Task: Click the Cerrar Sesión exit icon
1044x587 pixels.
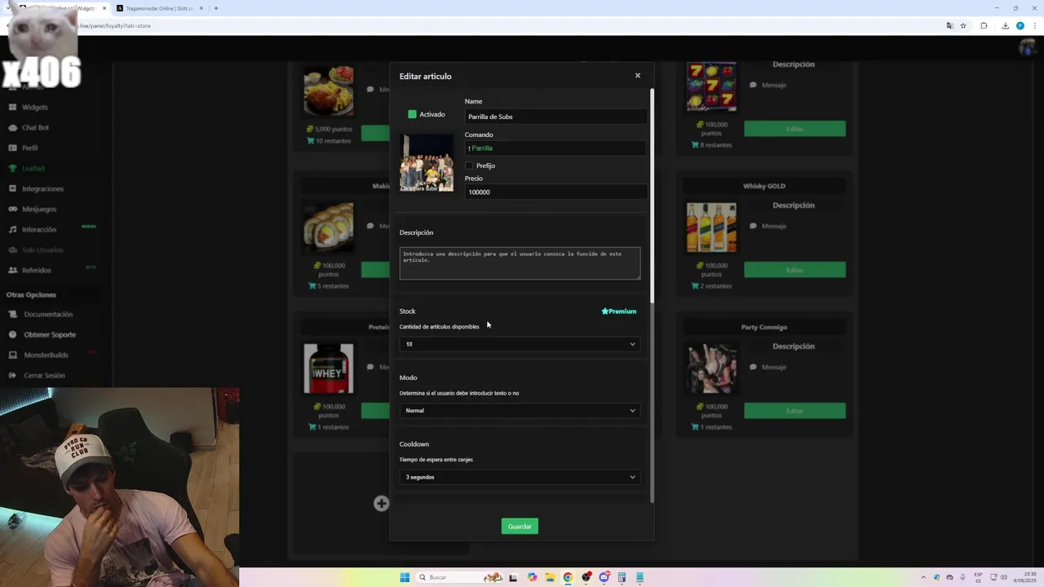Action: point(13,375)
